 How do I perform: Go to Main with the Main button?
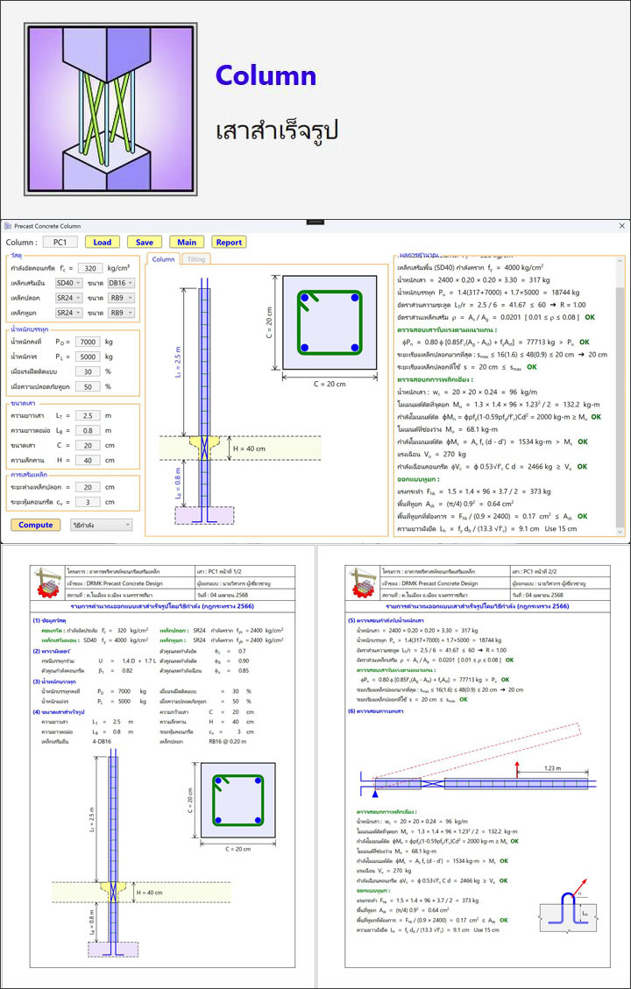(x=187, y=242)
